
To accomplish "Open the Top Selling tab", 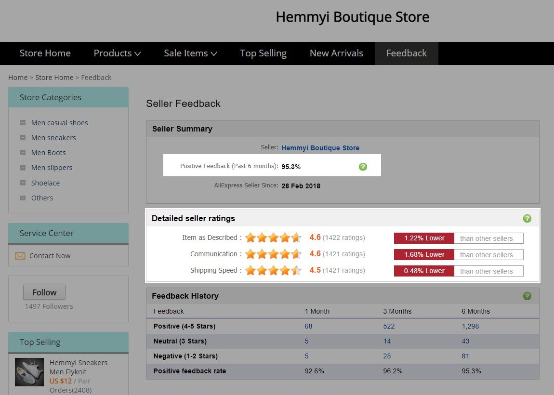I will coord(264,53).
